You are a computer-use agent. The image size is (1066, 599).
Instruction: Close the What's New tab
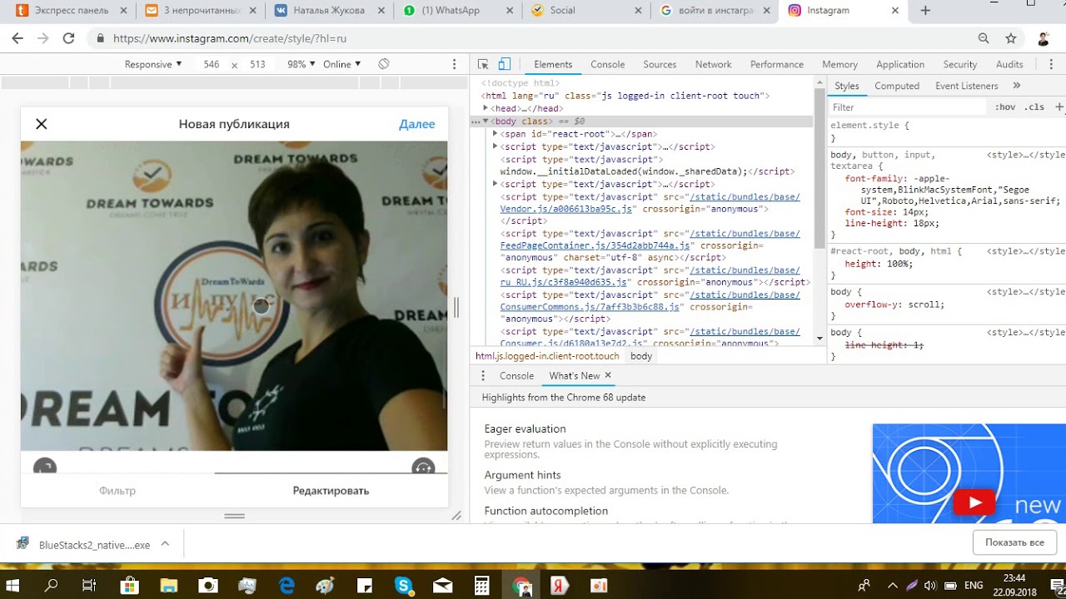608,375
